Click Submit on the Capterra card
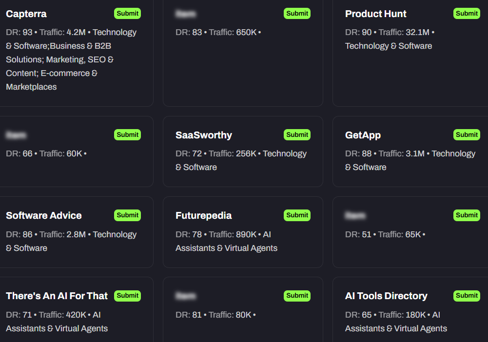Image resolution: width=488 pixels, height=342 pixels. point(127,14)
